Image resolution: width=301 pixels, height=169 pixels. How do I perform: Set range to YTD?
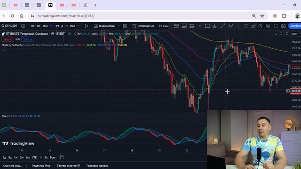34,158
